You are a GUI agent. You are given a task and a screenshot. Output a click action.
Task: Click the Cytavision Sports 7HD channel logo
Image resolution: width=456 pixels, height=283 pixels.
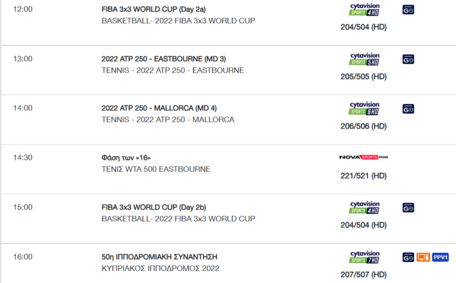[x=364, y=257]
